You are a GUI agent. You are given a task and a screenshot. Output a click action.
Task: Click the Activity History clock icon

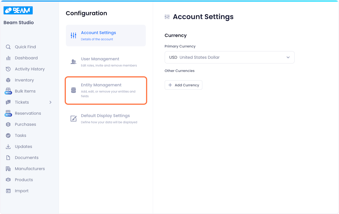click(8, 69)
